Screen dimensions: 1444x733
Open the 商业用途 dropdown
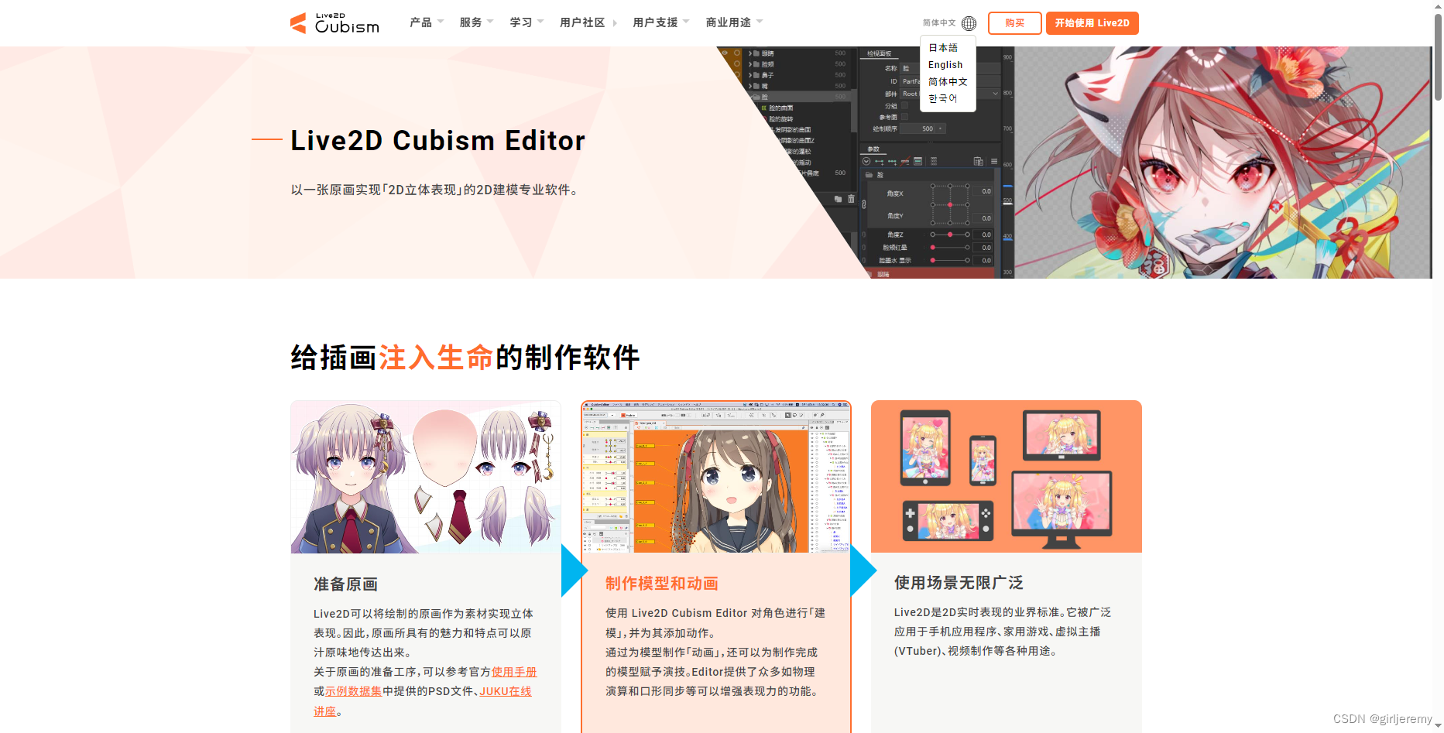(x=734, y=22)
